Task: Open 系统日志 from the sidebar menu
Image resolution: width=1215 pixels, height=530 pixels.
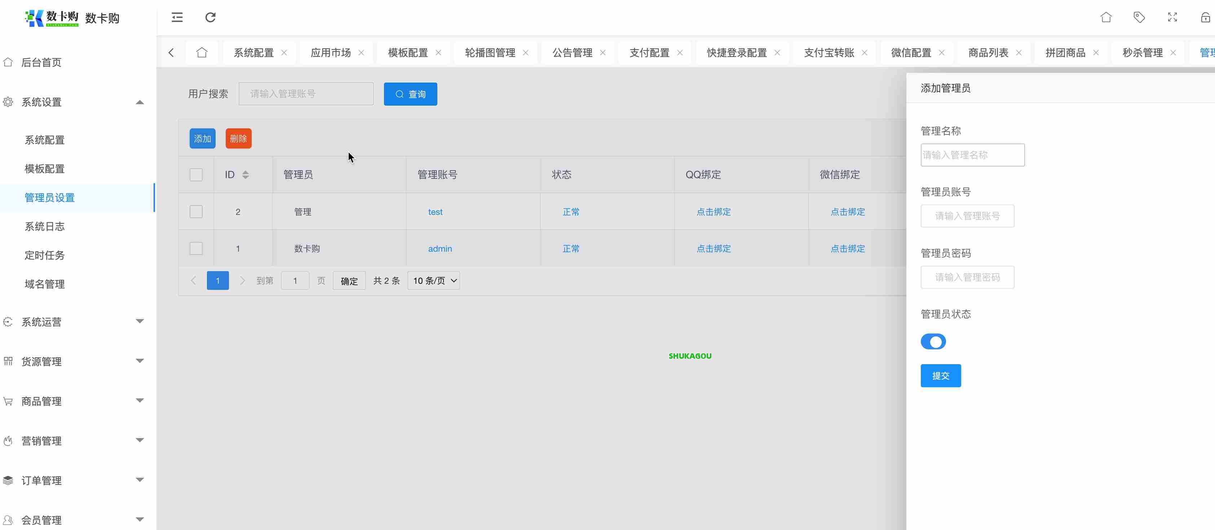Action: point(44,226)
